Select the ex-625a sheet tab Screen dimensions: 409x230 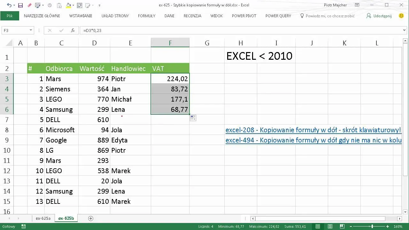click(43, 218)
